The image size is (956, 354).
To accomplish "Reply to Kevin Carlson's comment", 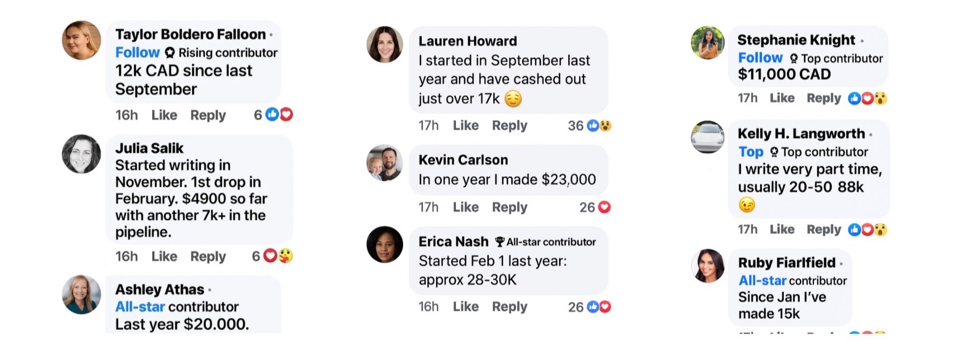I will click(x=509, y=208).
